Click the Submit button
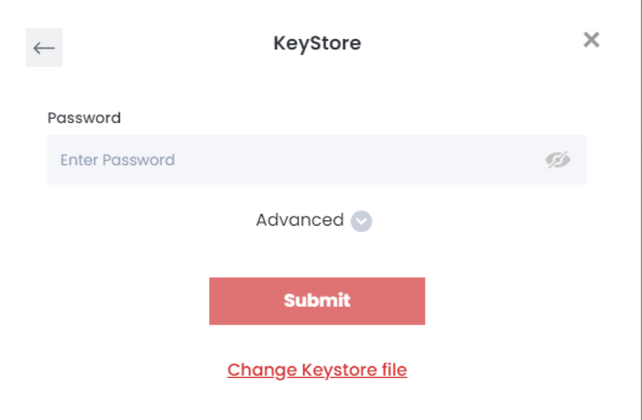This screenshot has width=642, height=420. [x=317, y=301]
